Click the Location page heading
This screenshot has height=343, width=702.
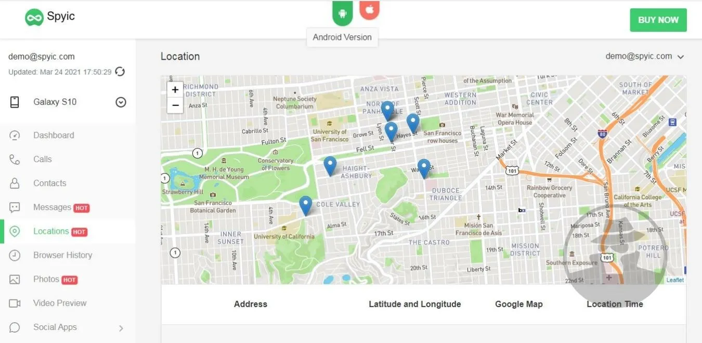180,56
